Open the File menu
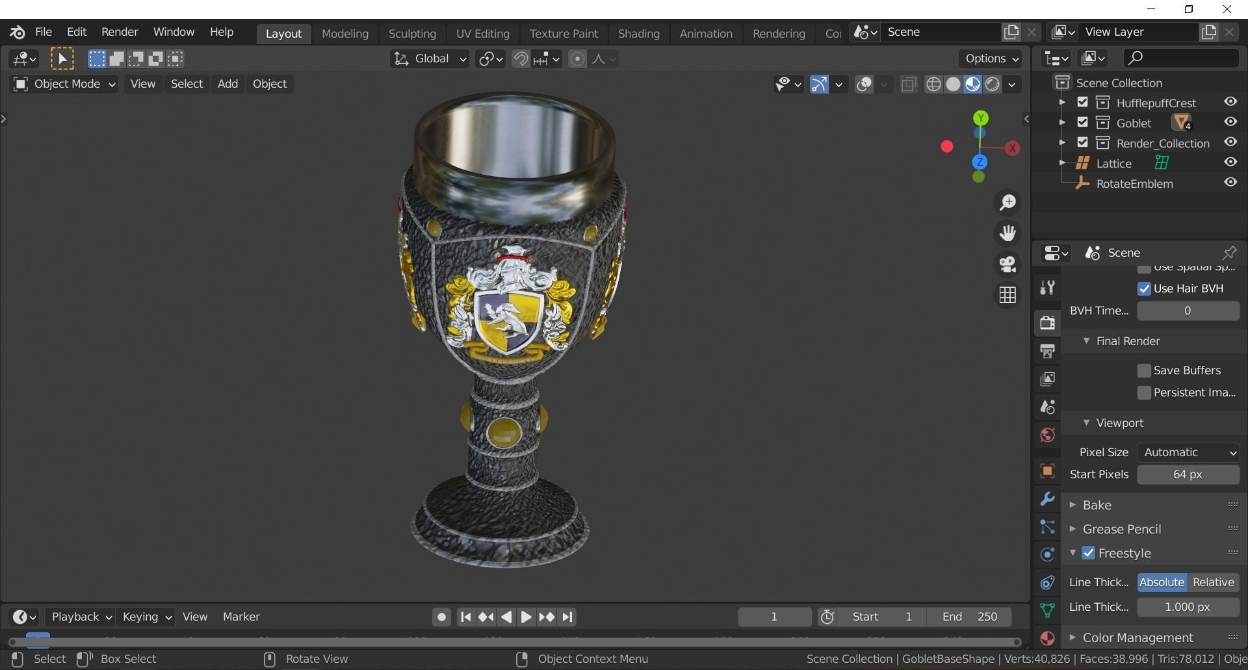Viewport: 1248px width, 670px height. 44,32
